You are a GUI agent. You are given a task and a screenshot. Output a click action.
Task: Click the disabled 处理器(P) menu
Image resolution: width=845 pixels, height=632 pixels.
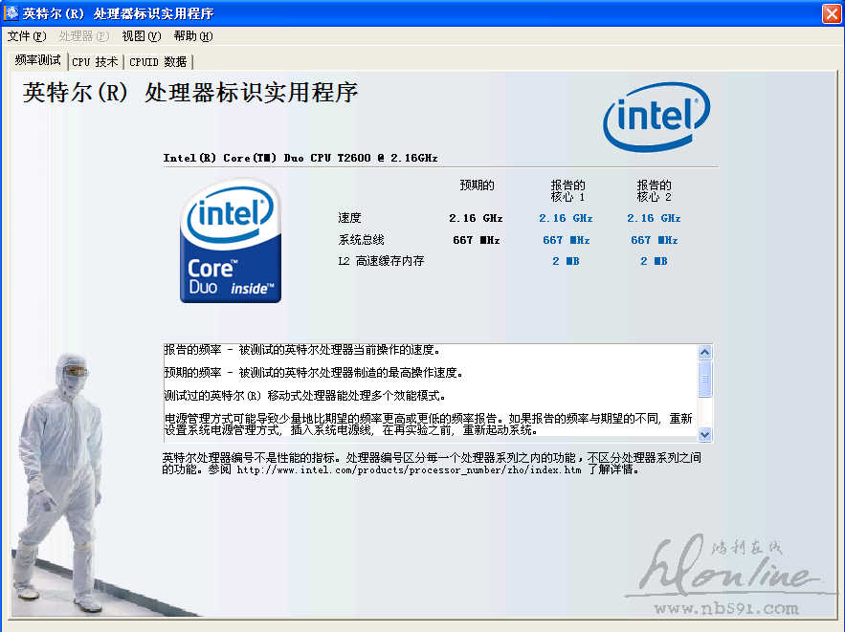tap(83, 36)
